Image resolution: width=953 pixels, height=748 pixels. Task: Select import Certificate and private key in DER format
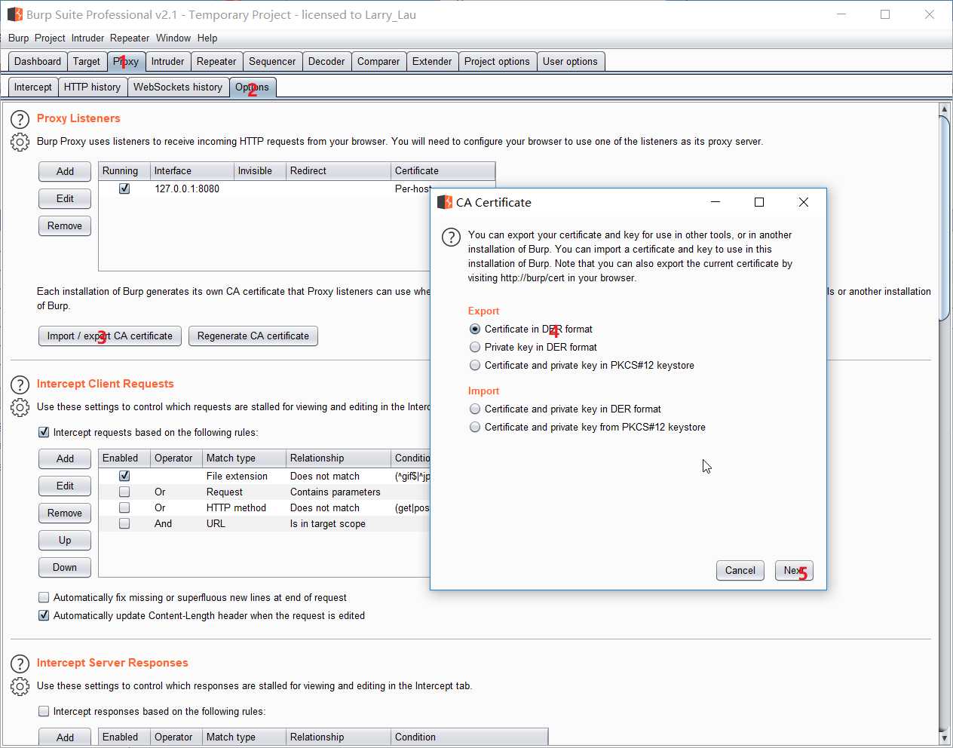click(475, 409)
